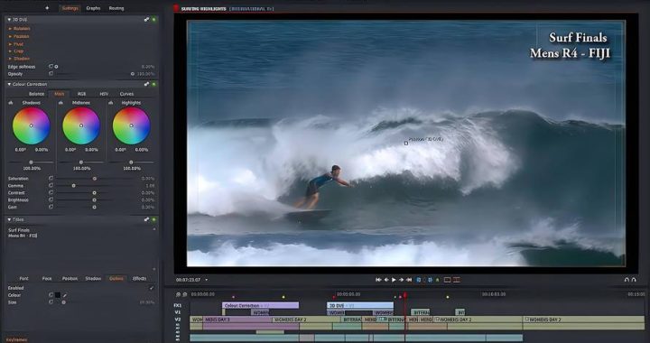This screenshot has height=343, width=650.
Task: Expand Rotation parameters in 3D DVE
Action: click(x=10, y=29)
